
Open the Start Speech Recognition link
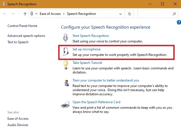click(91, 36)
